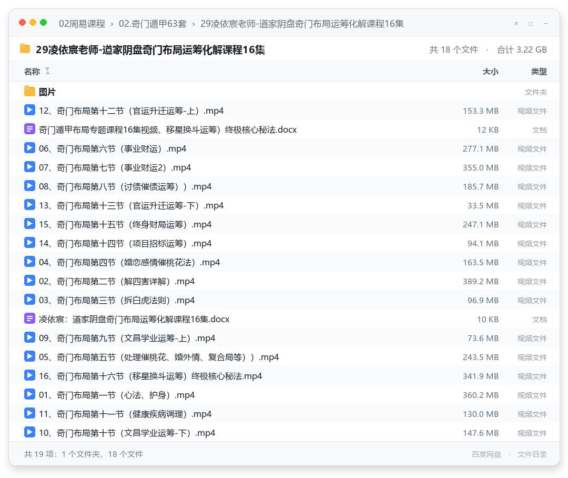Click the green macOS zoom button
The height and width of the screenshot is (478, 568).
[44, 23]
